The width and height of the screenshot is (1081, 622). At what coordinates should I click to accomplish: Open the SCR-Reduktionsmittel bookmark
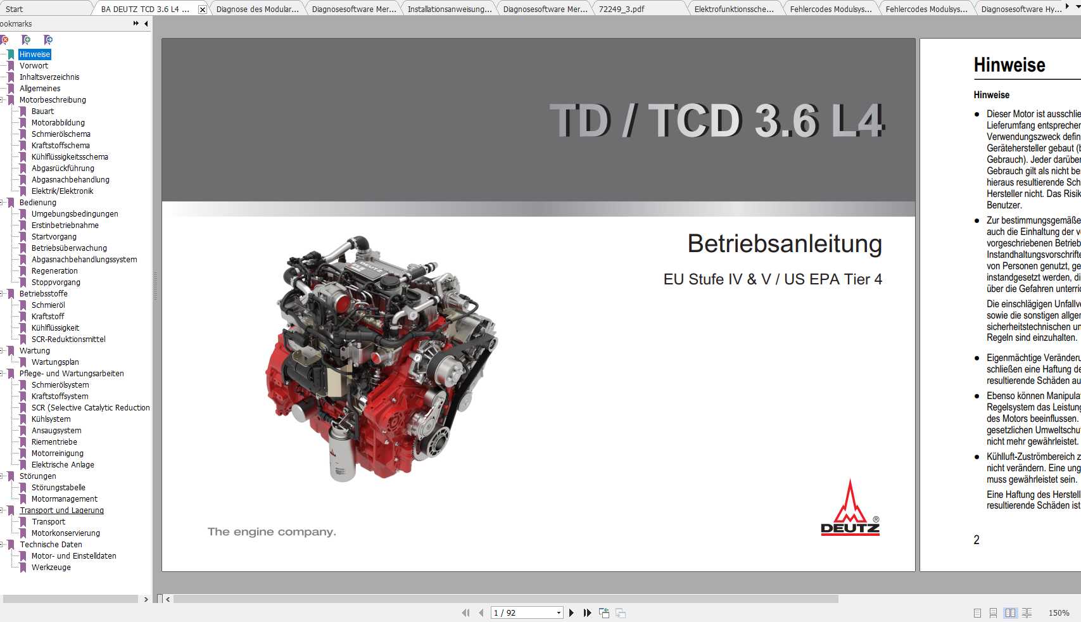coord(68,340)
